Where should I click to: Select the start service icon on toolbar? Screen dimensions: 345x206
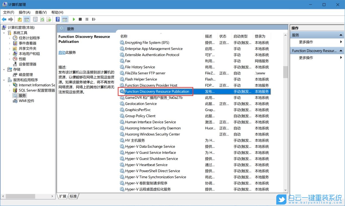[74, 19]
